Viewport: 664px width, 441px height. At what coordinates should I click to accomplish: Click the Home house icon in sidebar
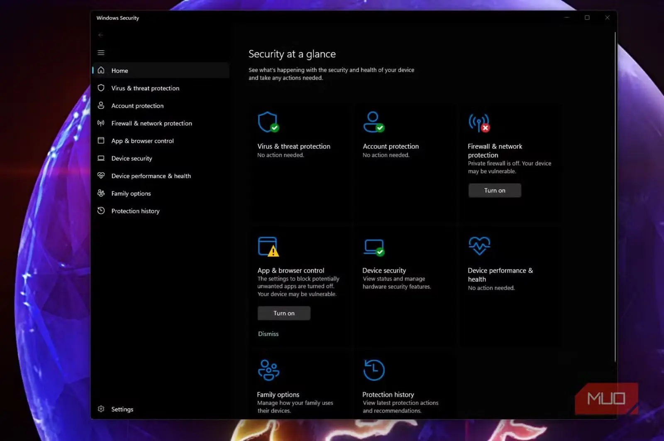click(x=101, y=70)
